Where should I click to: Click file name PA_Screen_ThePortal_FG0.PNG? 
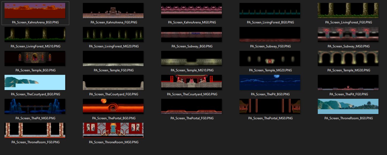coord(192,118)
